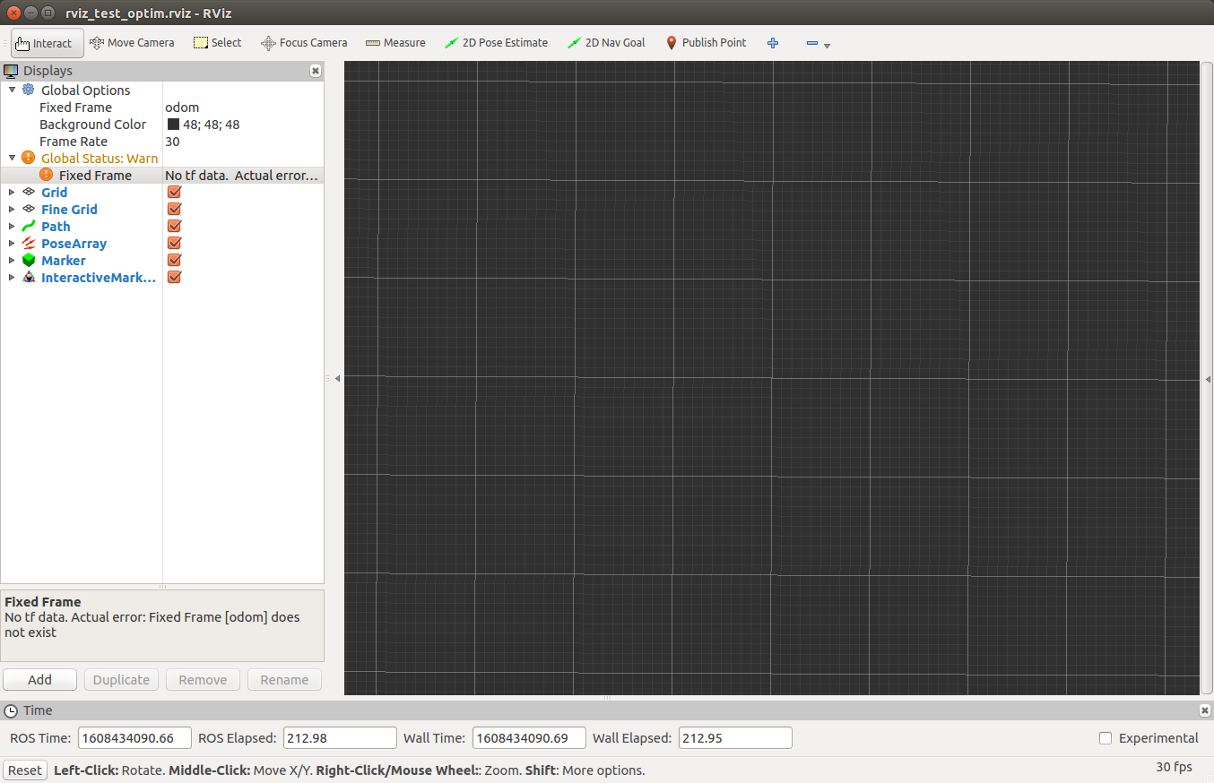Activate 2D Pose Estimate

[496, 42]
